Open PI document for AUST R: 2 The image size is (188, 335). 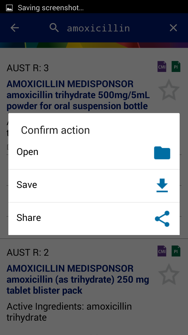tap(176, 251)
